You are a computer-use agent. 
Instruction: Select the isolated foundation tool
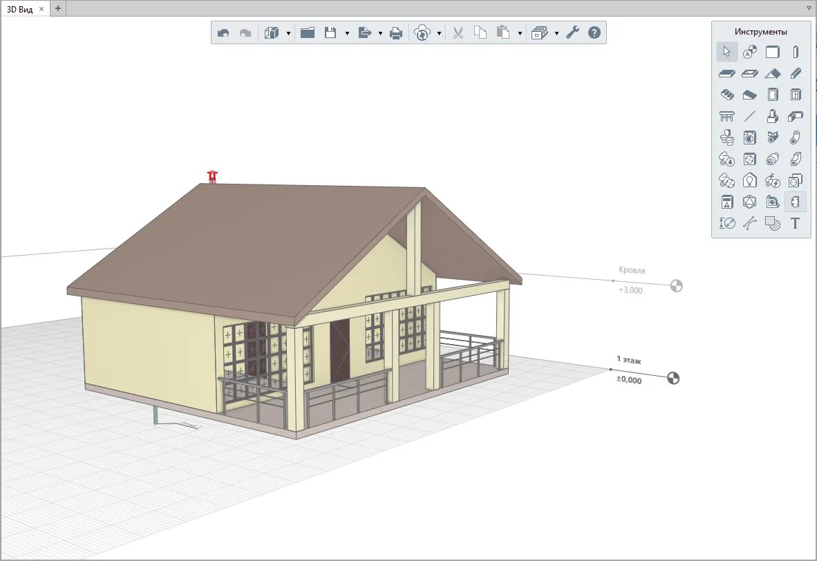click(x=773, y=116)
